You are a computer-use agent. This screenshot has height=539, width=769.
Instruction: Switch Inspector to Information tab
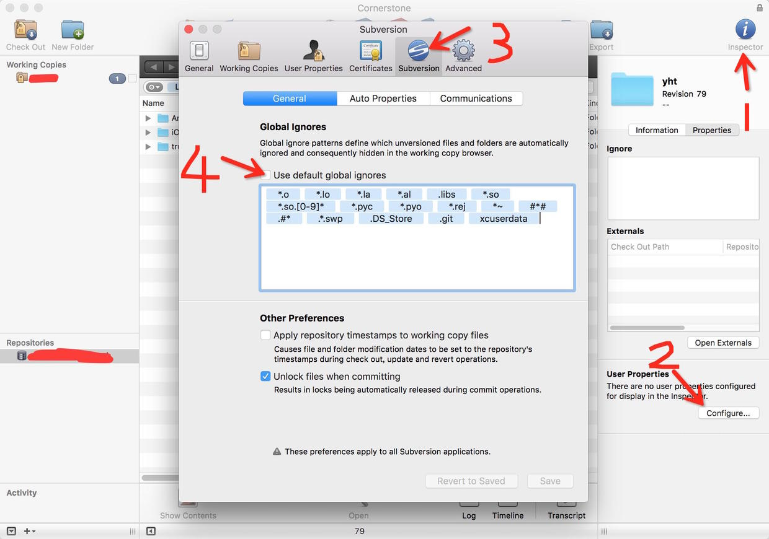coord(657,130)
